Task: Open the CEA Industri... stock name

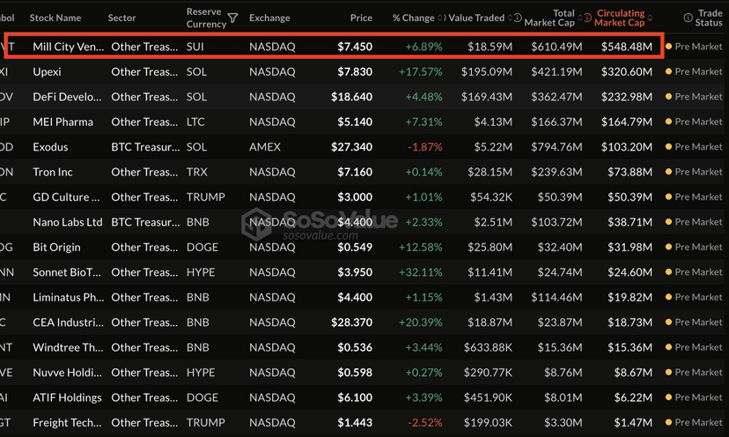Action: 68,322
